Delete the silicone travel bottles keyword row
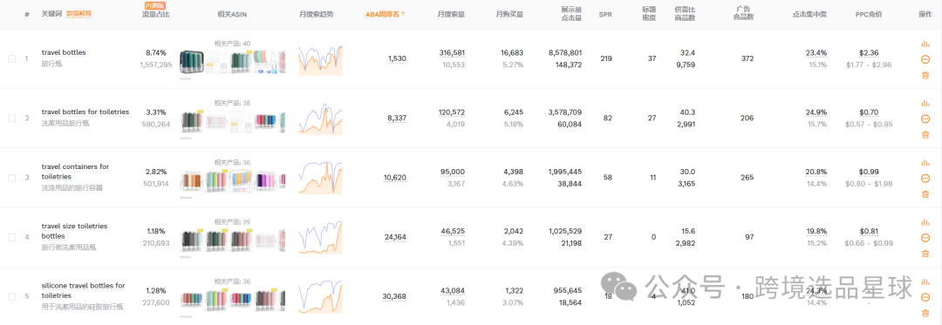Viewport: 942px width, 325px height. (x=925, y=313)
